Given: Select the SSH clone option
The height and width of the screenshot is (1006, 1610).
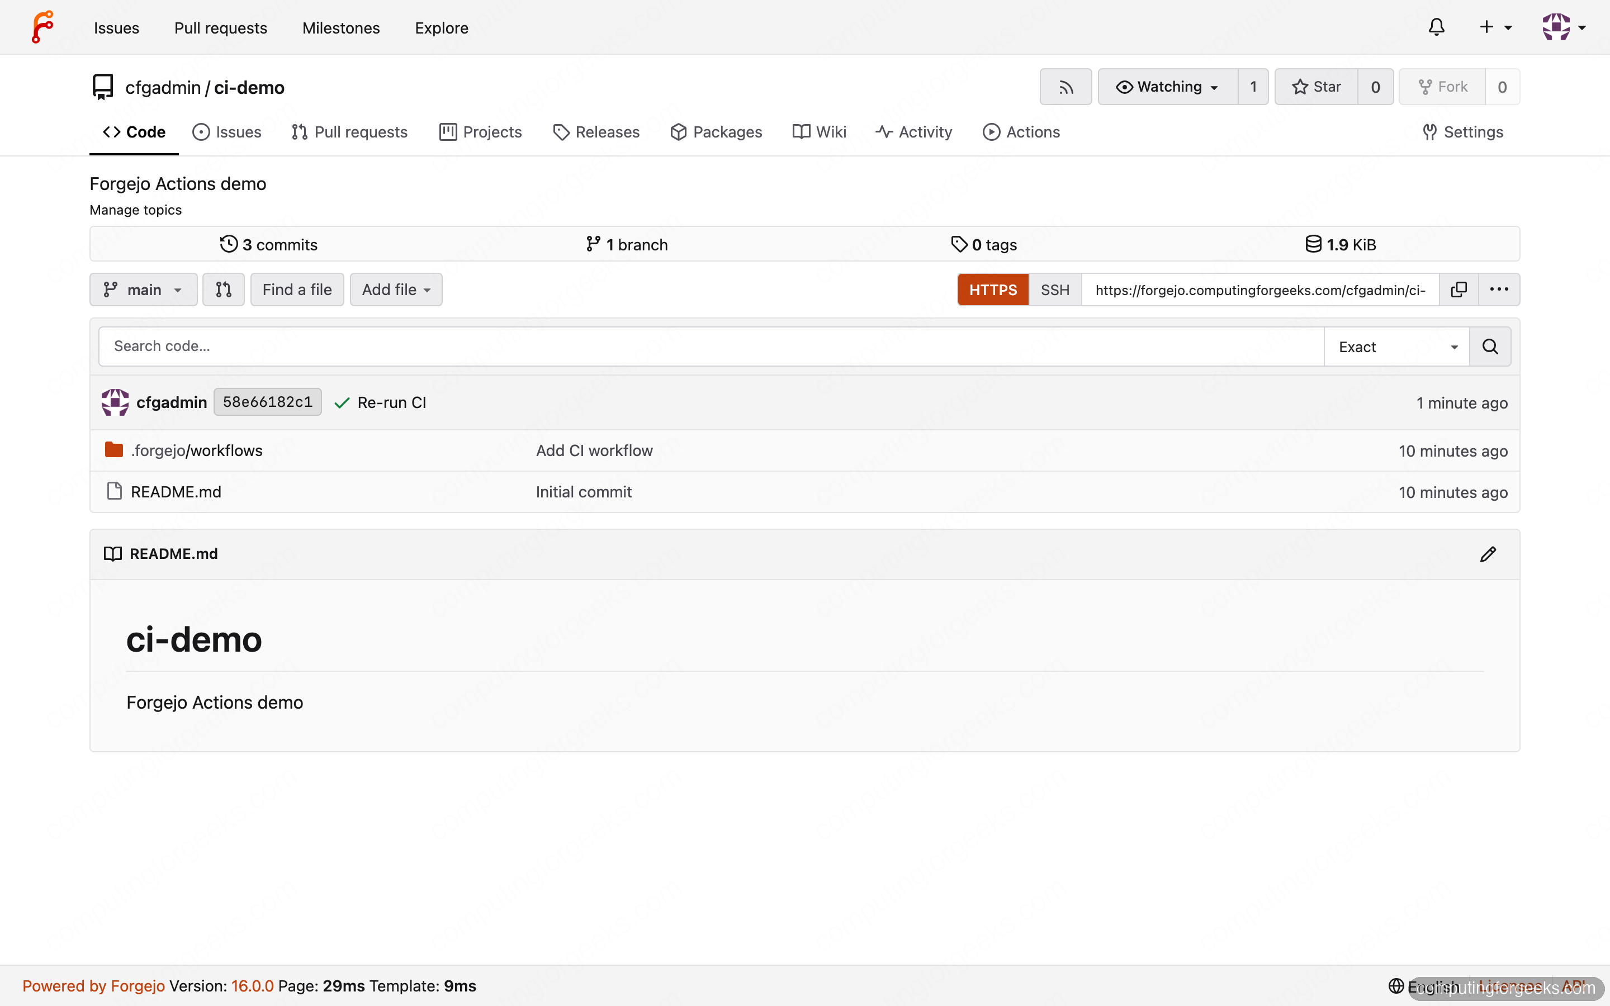Looking at the screenshot, I should 1055,290.
